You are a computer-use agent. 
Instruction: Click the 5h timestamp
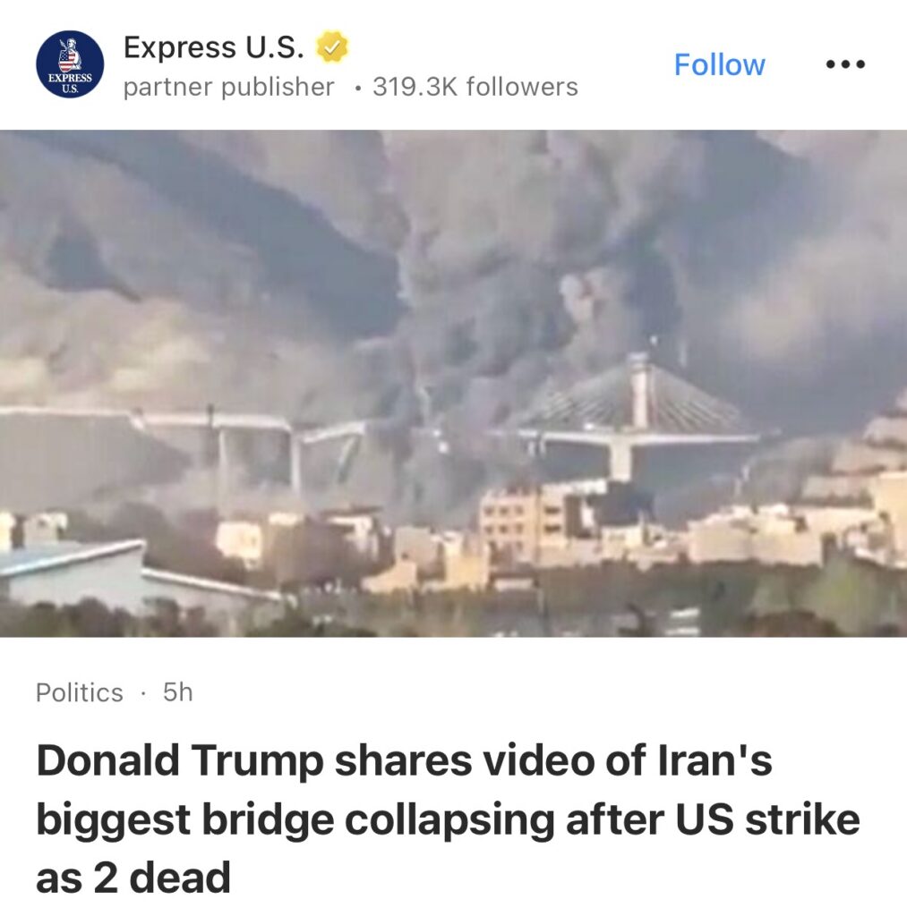click(x=178, y=692)
